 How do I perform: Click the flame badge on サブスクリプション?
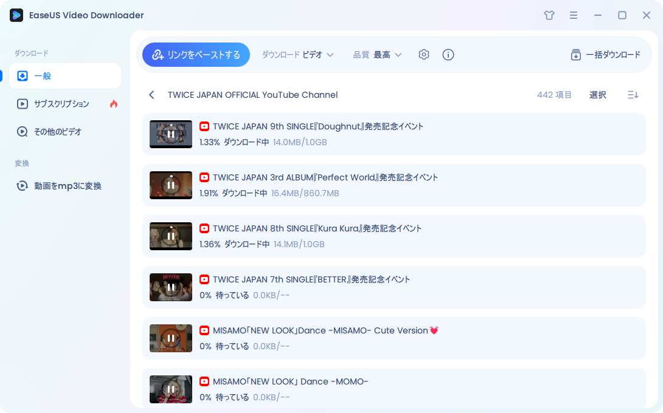pos(114,104)
